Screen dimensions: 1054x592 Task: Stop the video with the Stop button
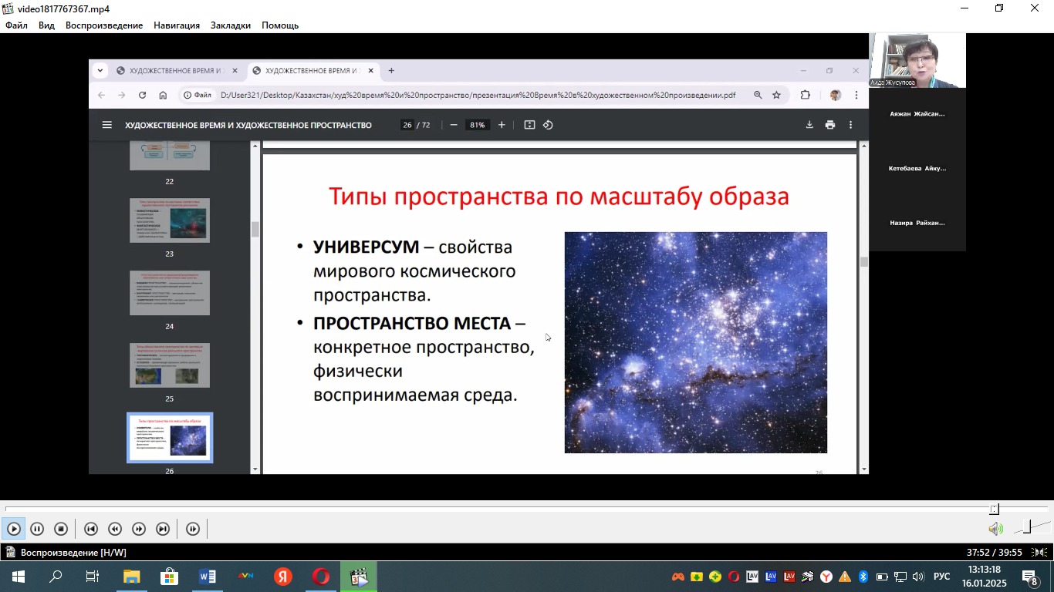[x=61, y=529]
